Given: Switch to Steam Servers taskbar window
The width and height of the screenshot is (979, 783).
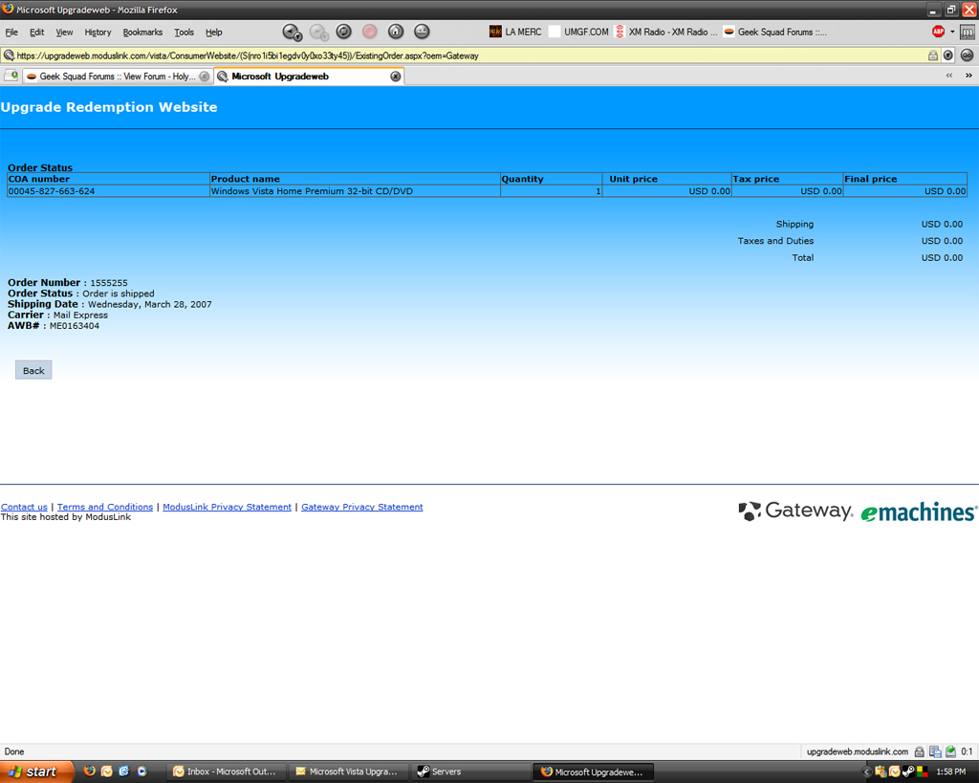Looking at the screenshot, I should pos(471,772).
